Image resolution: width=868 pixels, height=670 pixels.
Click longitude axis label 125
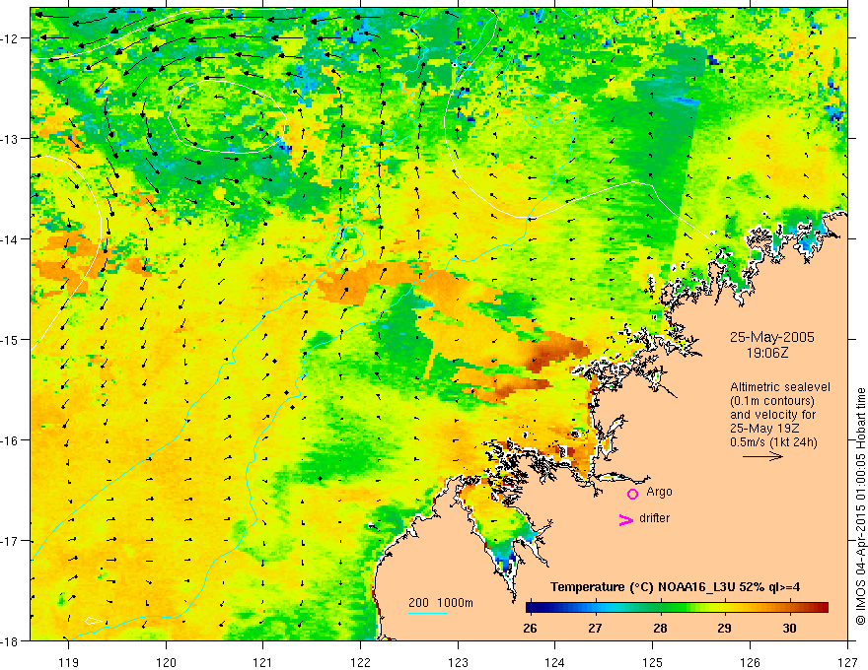pyautogui.click(x=653, y=662)
